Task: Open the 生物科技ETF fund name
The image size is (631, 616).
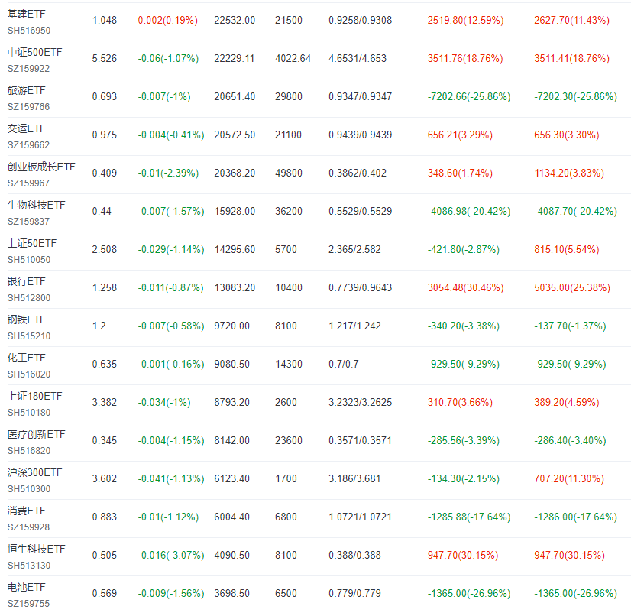Action: [x=36, y=206]
